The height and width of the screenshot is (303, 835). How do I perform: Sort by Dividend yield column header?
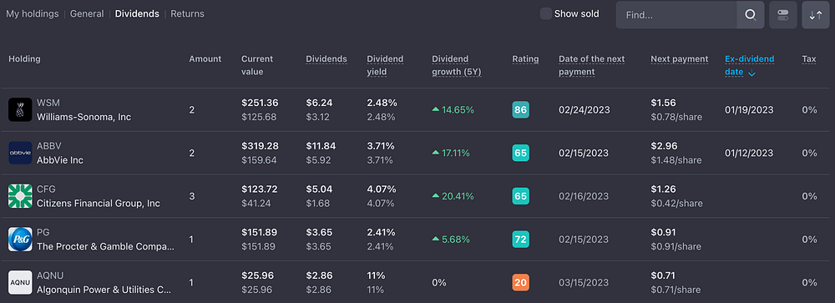[385, 65]
